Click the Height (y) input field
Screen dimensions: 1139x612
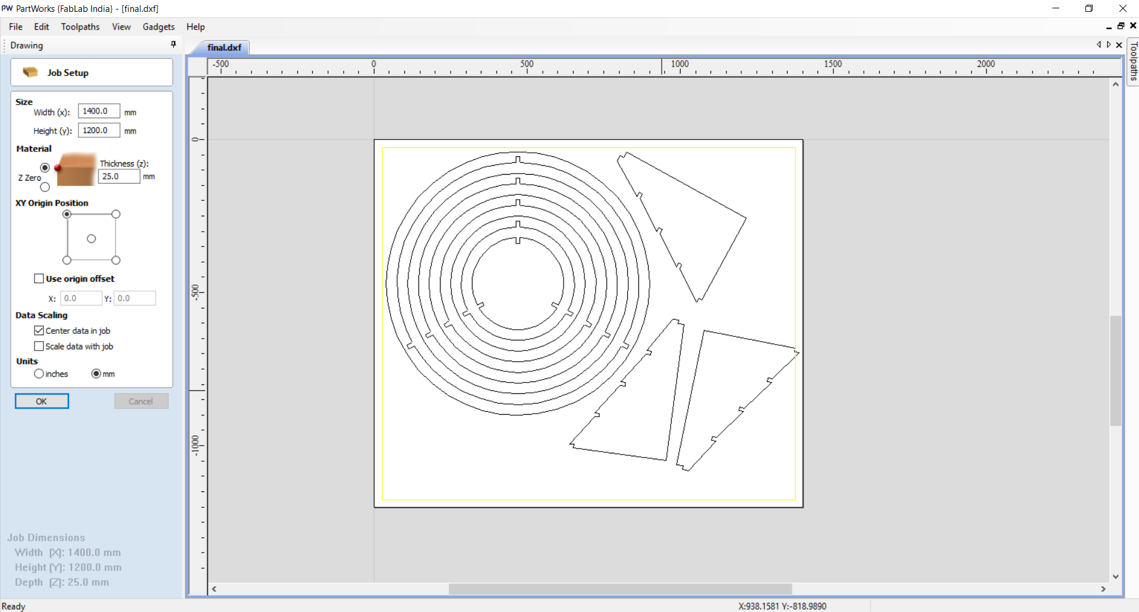(99, 130)
